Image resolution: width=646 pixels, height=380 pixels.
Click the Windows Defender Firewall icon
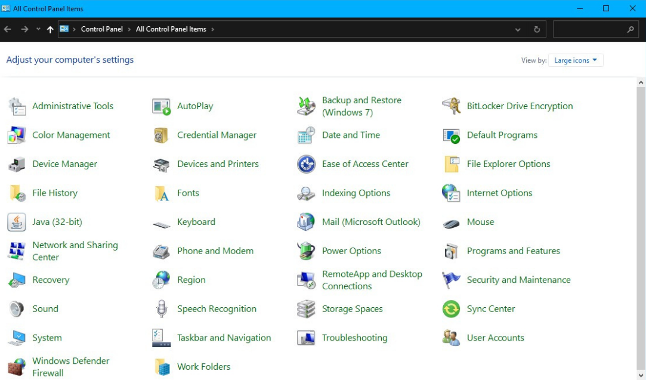pos(17,366)
